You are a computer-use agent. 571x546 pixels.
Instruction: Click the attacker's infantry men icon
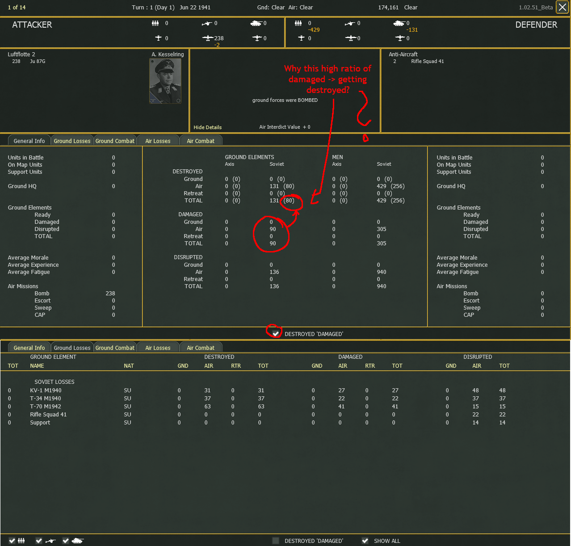tap(155, 23)
